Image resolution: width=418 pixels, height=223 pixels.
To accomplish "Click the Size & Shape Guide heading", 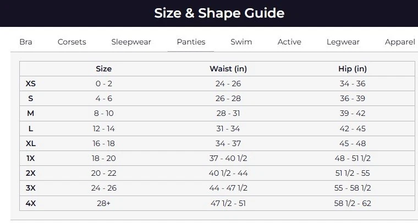I will 219,13.
